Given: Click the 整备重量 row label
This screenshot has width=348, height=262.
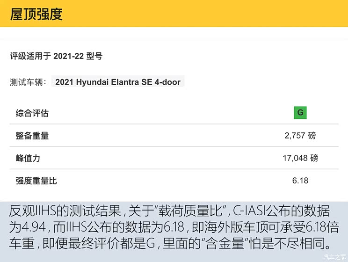Looking at the screenshot, I should click(32, 136).
